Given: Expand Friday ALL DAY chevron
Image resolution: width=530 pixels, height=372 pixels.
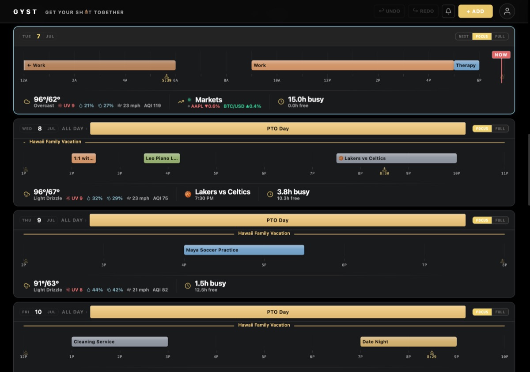Looking at the screenshot, I should click(x=87, y=312).
